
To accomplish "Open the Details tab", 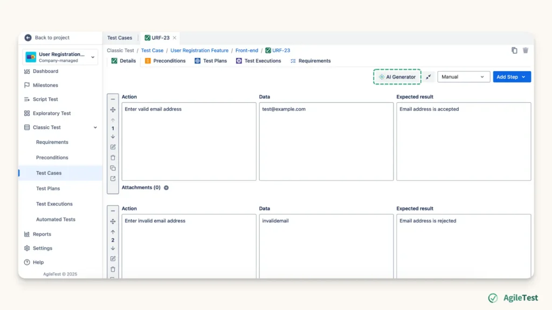I will [x=123, y=61].
